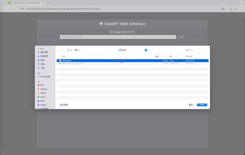Cancel the file dialog

[190, 105]
